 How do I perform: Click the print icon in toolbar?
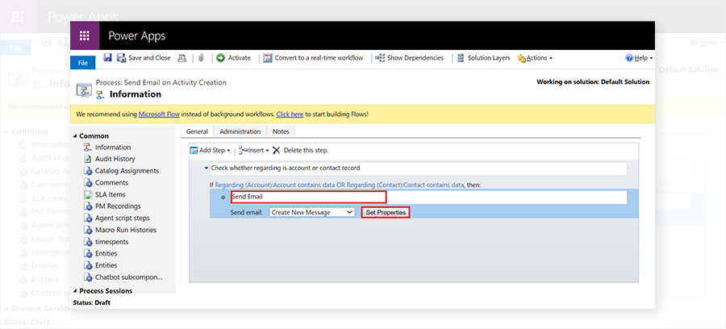182,58
